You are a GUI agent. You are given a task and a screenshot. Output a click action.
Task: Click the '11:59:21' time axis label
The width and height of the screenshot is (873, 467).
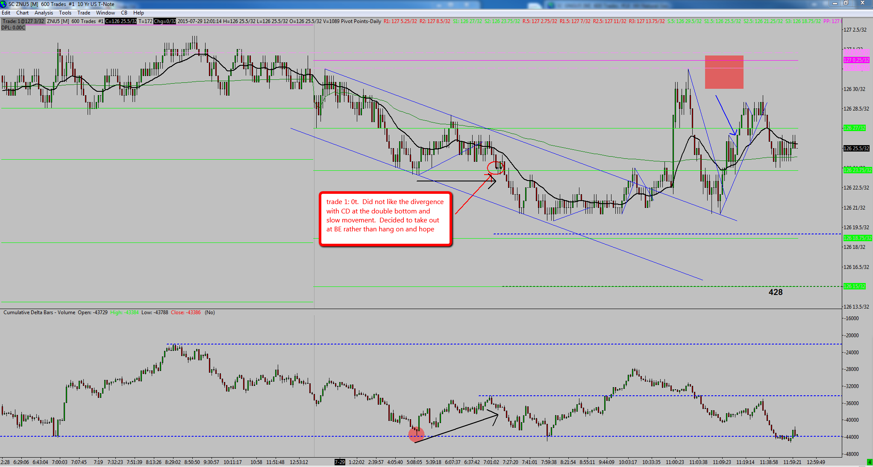(x=792, y=462)
